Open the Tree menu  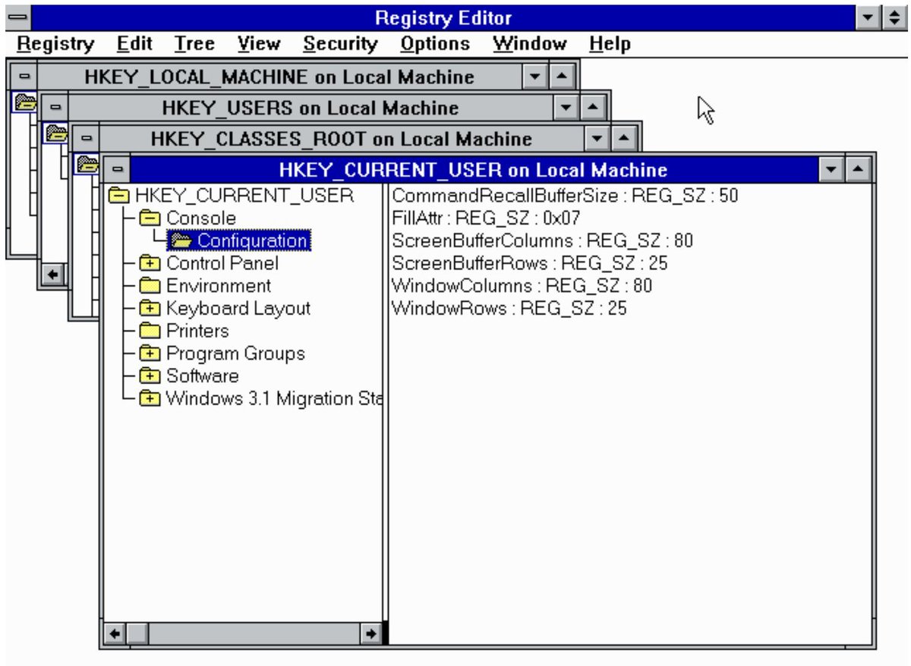pos(194,44)
